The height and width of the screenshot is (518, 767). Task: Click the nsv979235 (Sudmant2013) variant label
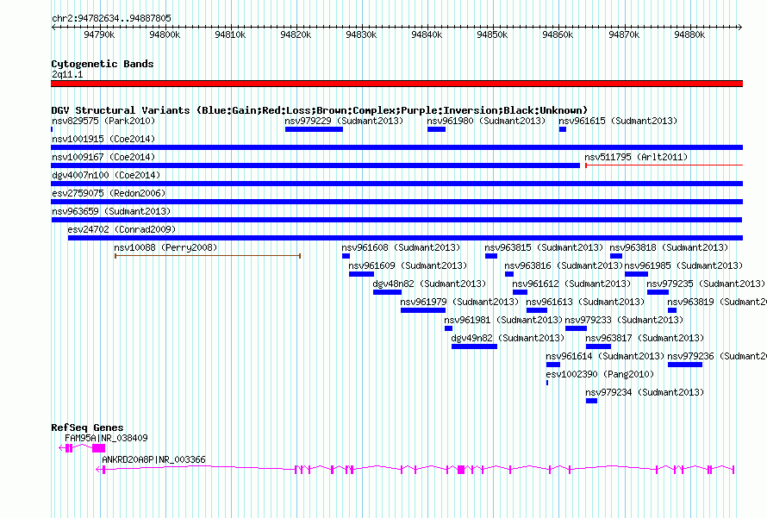706,284
